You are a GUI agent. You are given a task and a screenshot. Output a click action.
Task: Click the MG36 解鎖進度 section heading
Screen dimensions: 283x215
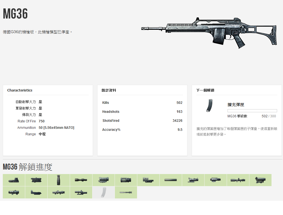pos(27,167)
